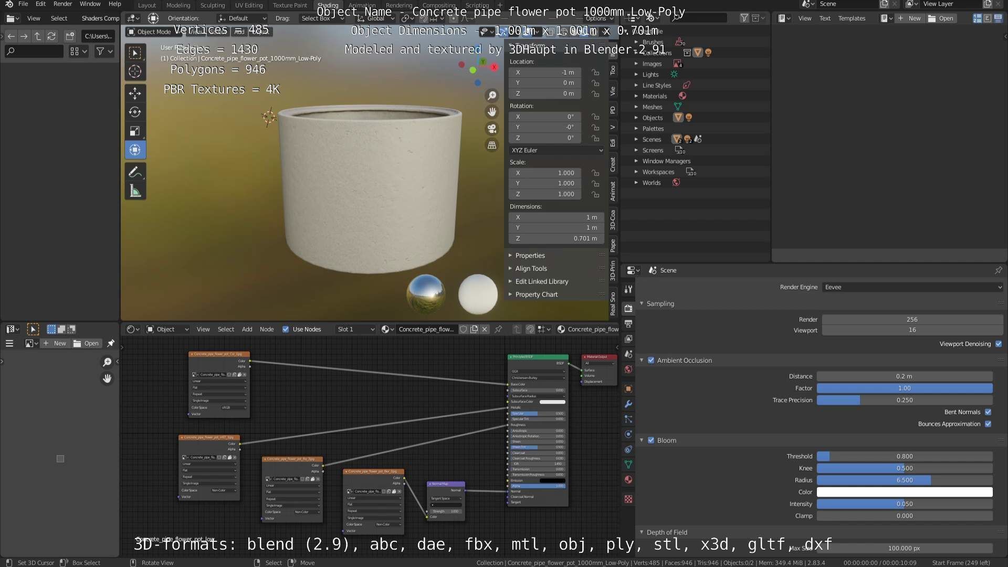Open XYZ Euler rotation mode dropdown
Screen dimensions: 1008x567
556,150
